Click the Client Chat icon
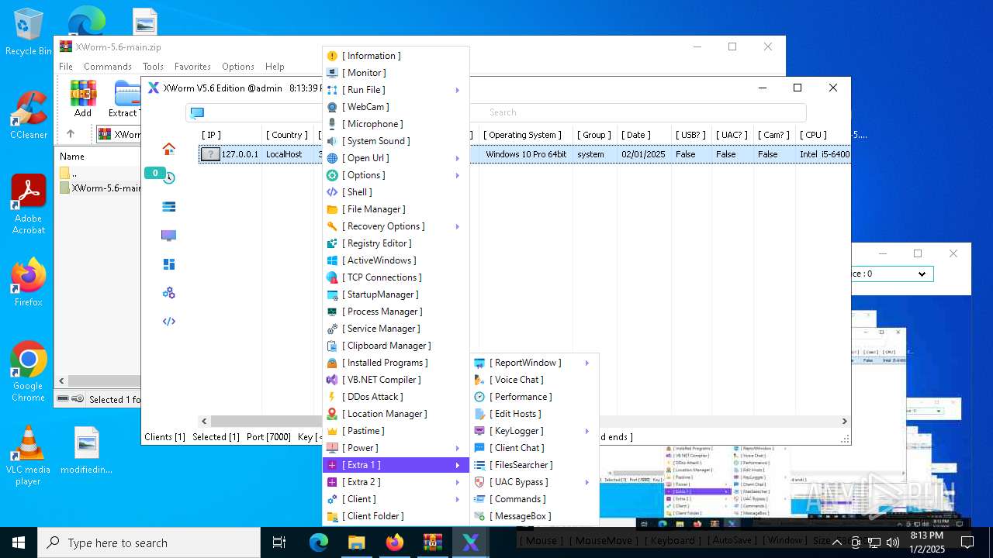The height and width of the screenshot is (558, 993). pyautogui.click(x=479, y=448)
